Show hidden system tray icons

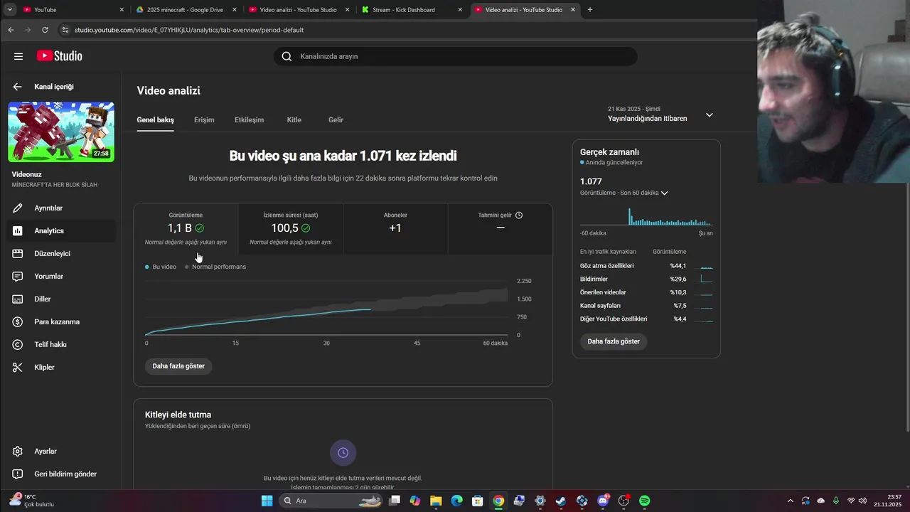pyautogui.click(x=790, y=501)
